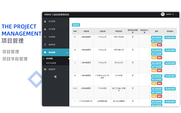The image size is (181, 113).
Task: Click the 用户管理 user icon in sidebar
Action: coord(45,29)
